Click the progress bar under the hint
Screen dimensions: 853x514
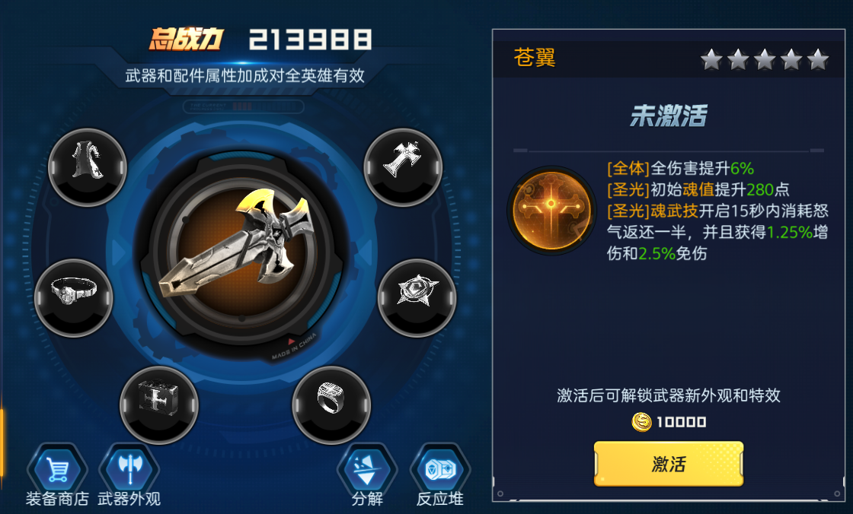pyautogui.click(x=243, y=106)
